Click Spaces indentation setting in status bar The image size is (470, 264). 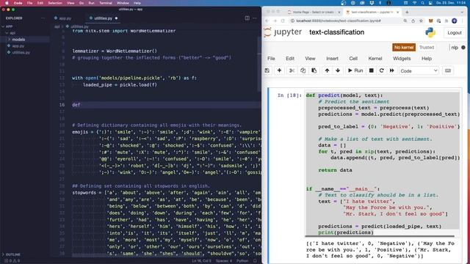tap(223, 261)
